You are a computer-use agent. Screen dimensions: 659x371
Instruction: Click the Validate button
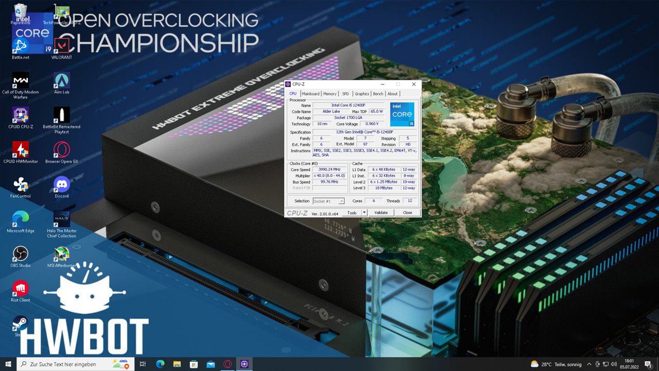point(381,212)
